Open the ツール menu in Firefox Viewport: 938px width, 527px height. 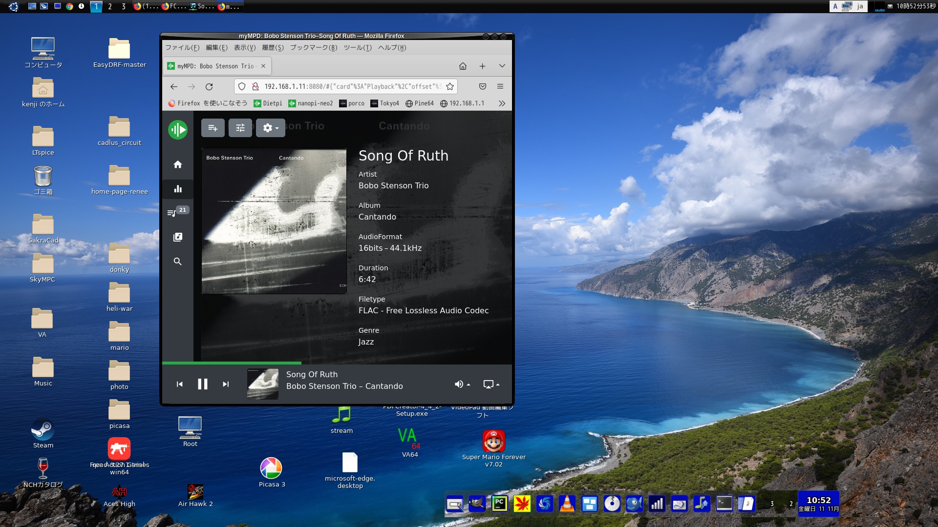click(357, 48)
